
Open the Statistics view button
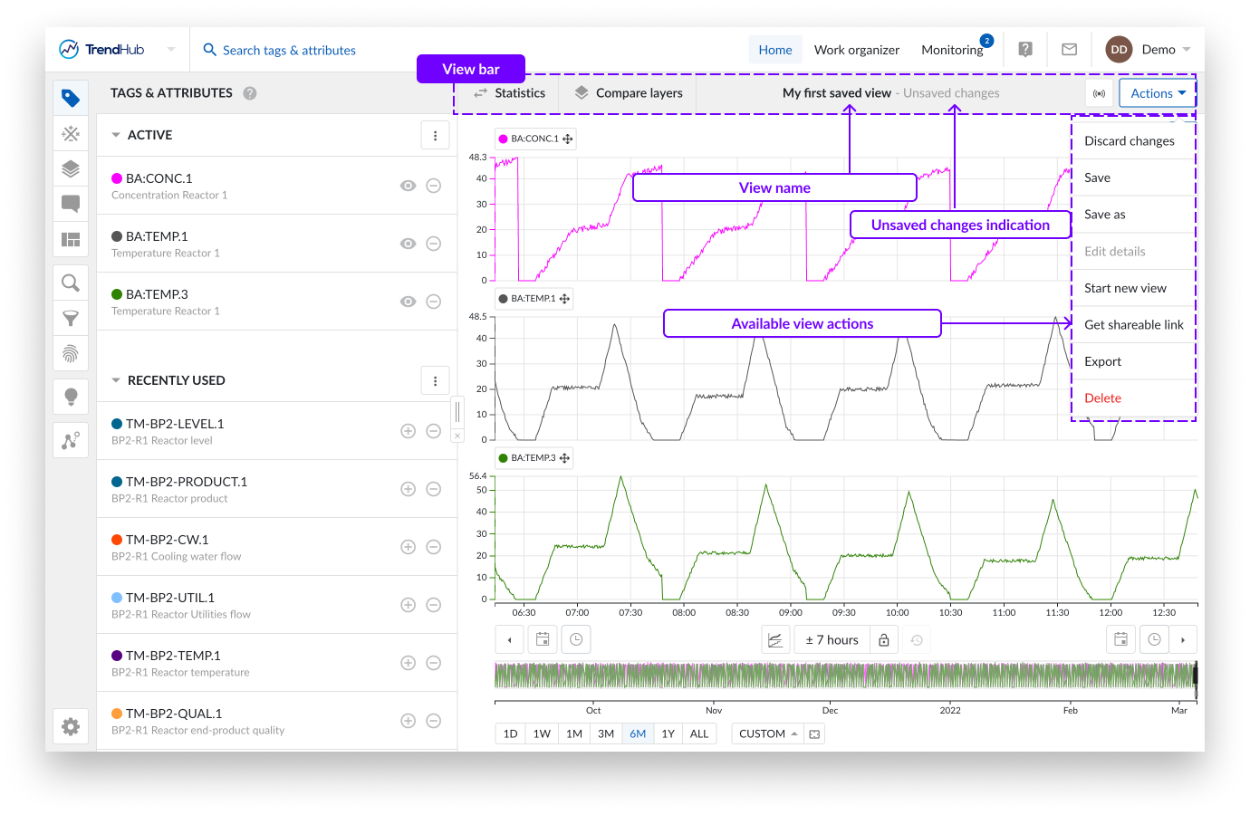[509, 93]
